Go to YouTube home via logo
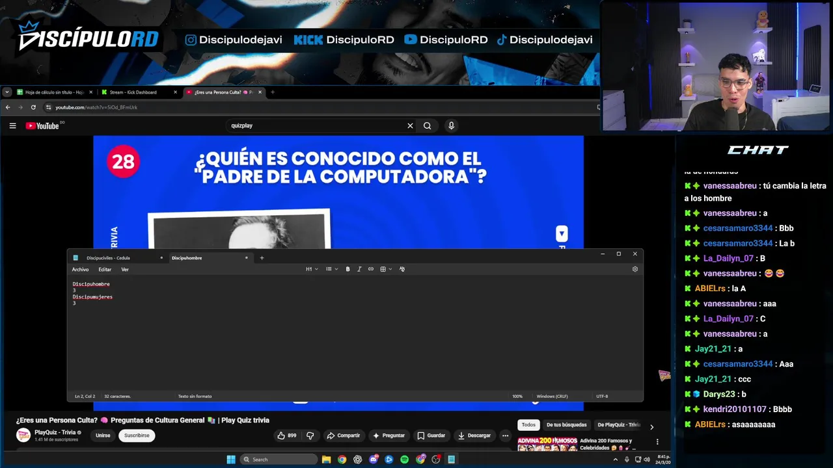Image resolution: width=833 pixels, height=468 pixels. coord(42,125)
